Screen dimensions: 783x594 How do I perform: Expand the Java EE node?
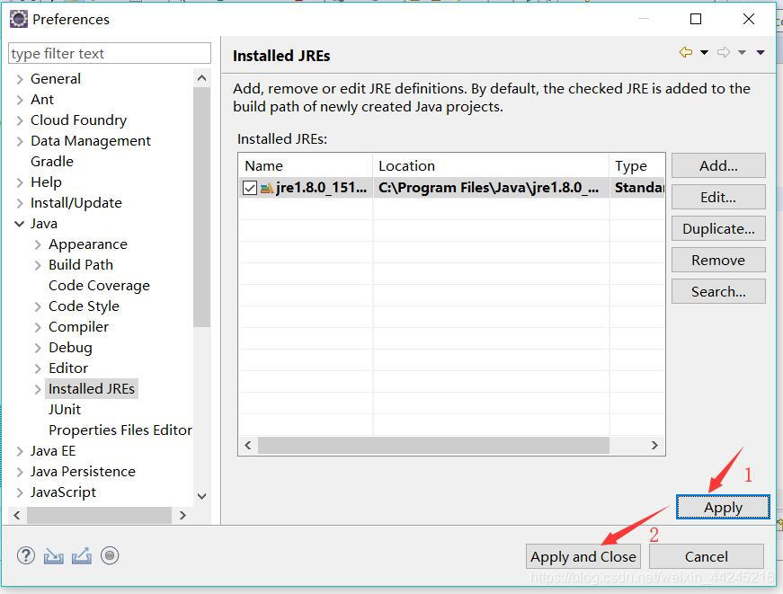point(20,451)
